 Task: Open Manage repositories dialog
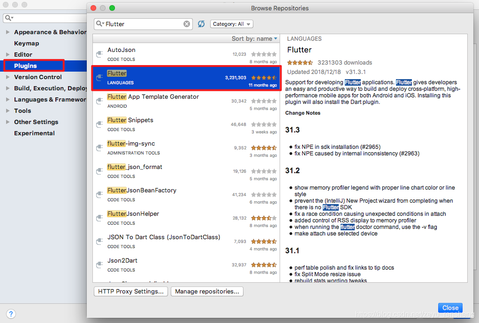tap(207, 291)
